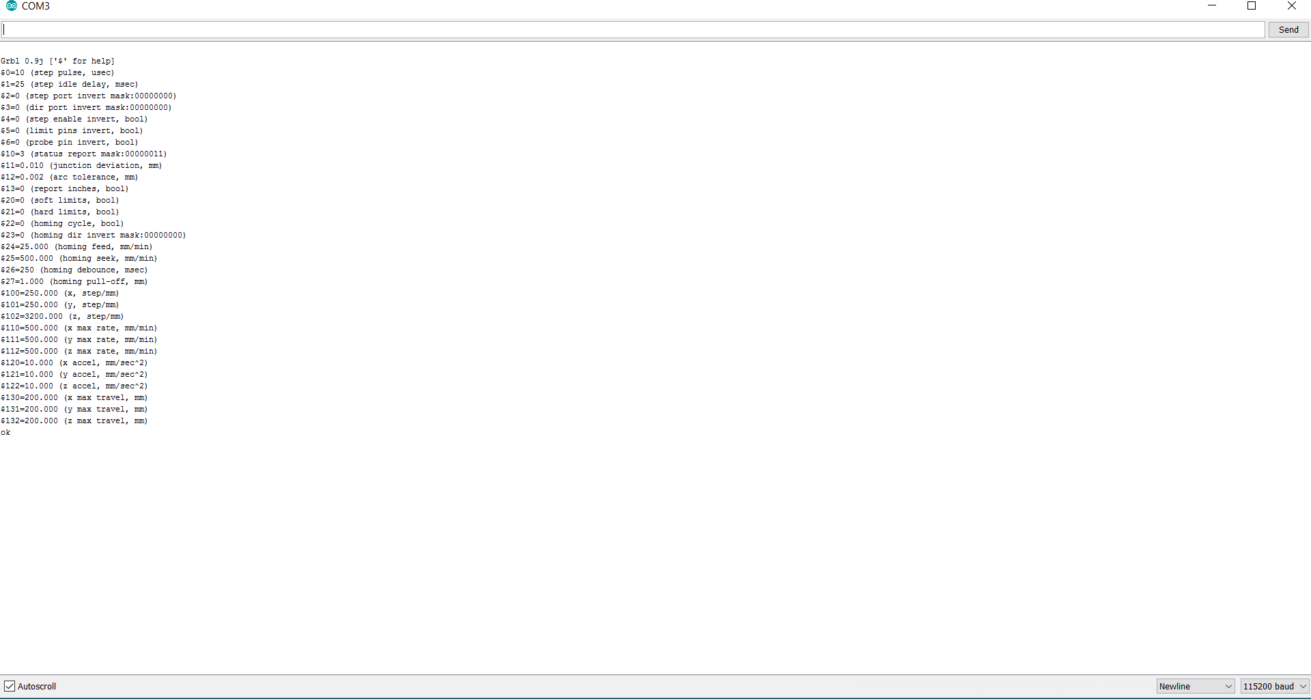
Task: Click the Grbl 0.9j welcome line
Action: click(x=58, y=61)
